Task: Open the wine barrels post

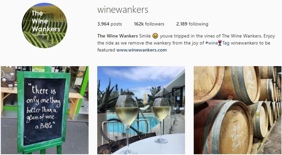Action: 237,110
